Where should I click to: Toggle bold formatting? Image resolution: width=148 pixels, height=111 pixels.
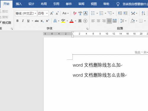tap(17, 21)
